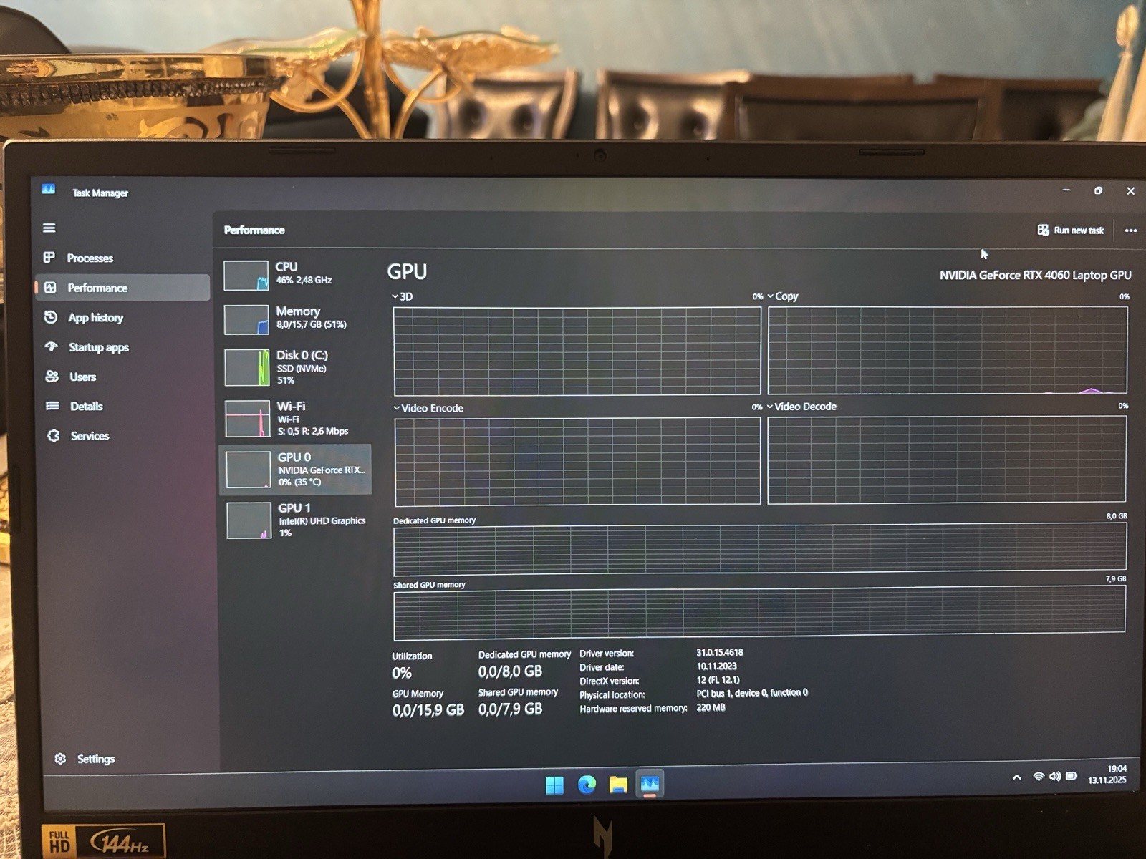Select the GPU 0 NVIDIA entry

(295, 469)
